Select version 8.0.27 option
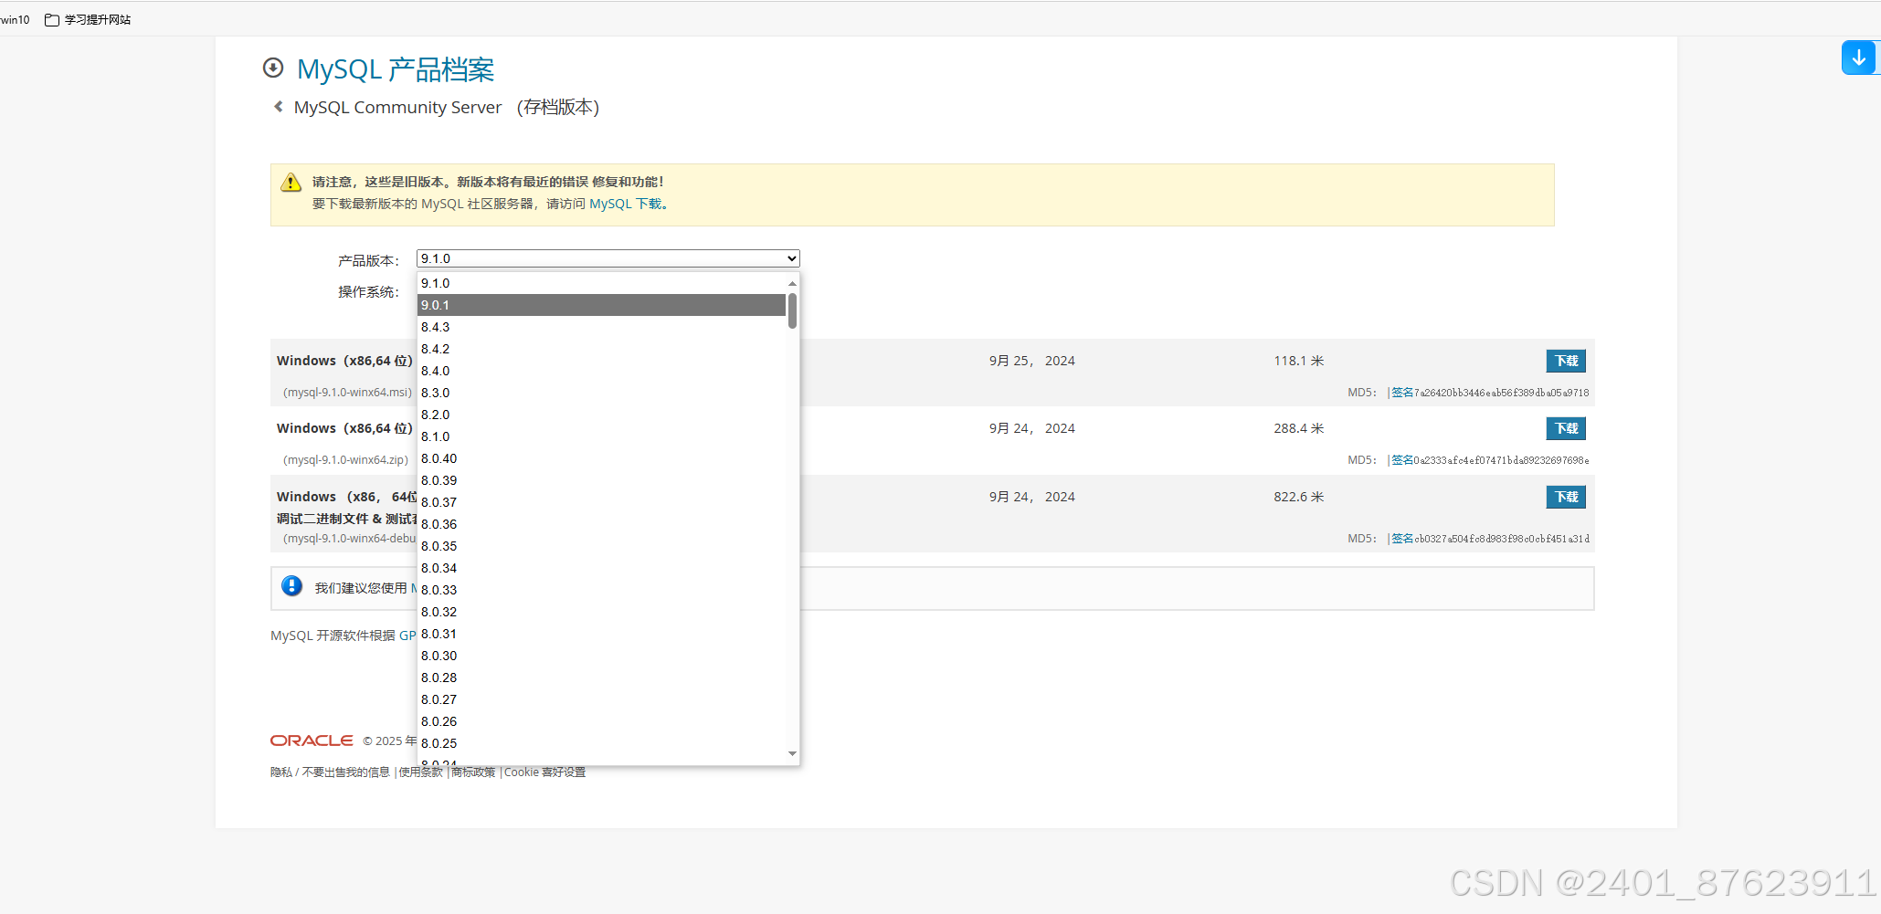1881x914 pixels. coord(602,699)
